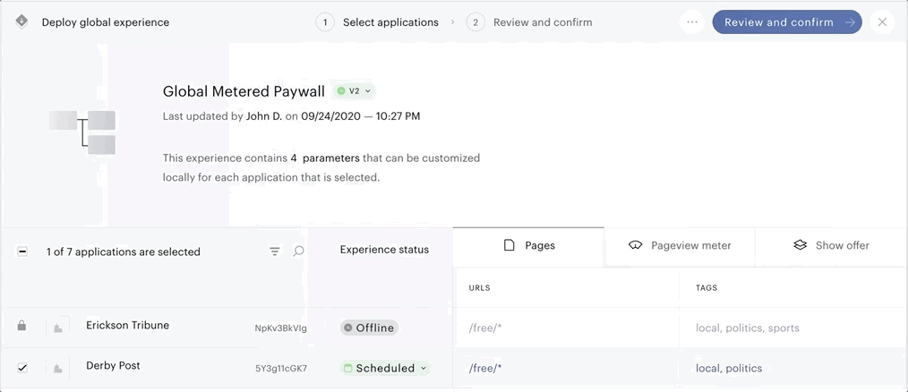Toggle the select-all applications checkbox
This screenshot has width=908, height=392.
coord(22,251)
